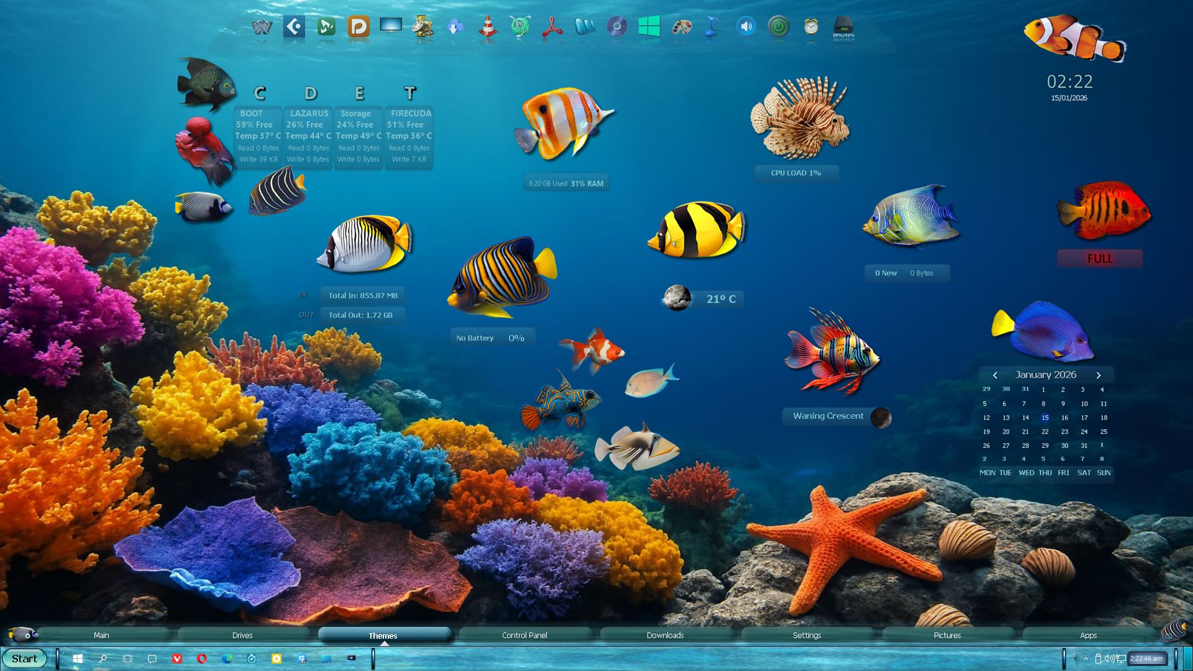Open the blue speaker volume icon

(746, 27)
